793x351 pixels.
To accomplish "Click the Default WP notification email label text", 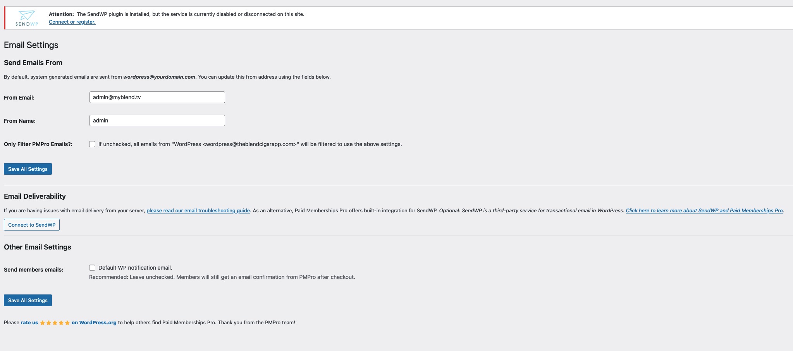I will click(x=135, y=268).
